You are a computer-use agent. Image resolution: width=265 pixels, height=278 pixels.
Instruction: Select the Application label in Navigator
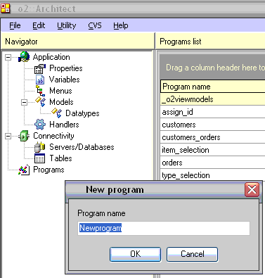pyautogui.click(x=51, y=57)
